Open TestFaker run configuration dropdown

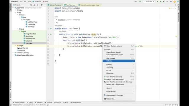pos(149,2)
